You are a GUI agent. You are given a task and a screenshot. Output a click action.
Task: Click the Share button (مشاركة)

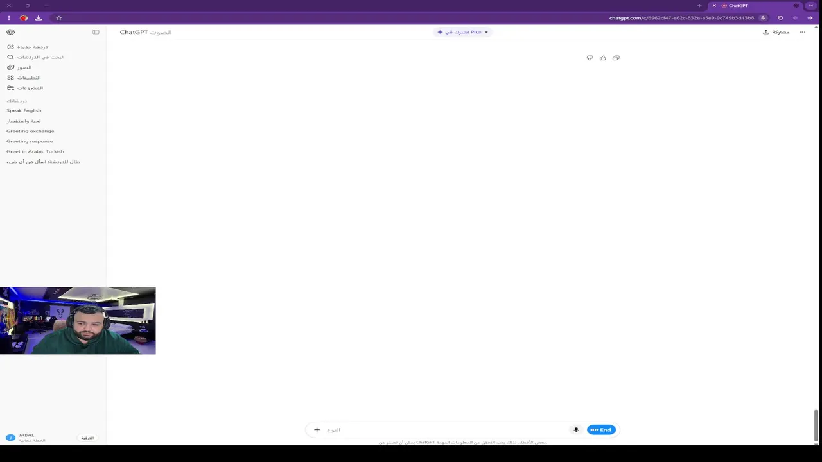776,32
